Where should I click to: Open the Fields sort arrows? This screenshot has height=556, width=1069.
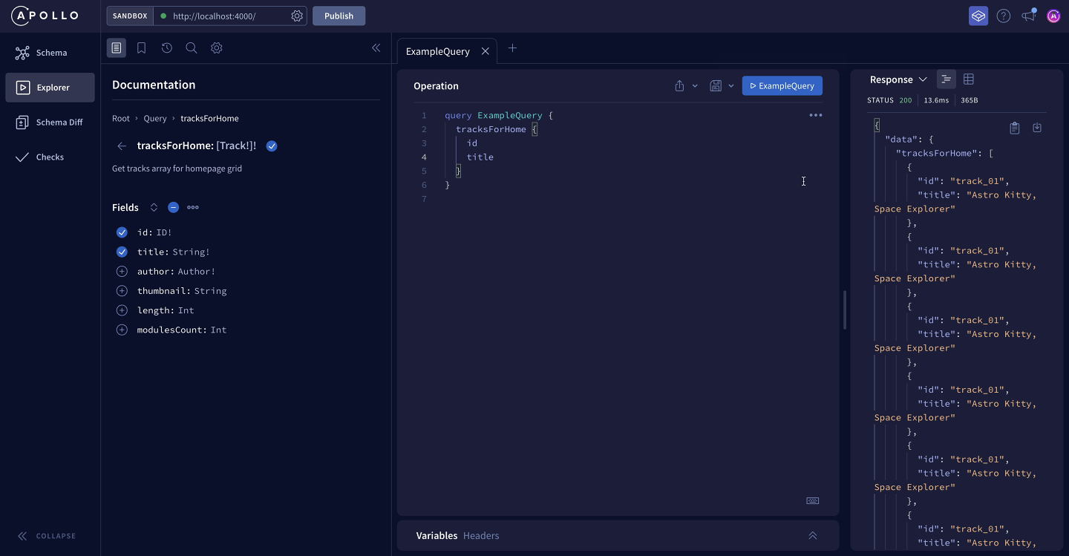click(154, 208)
